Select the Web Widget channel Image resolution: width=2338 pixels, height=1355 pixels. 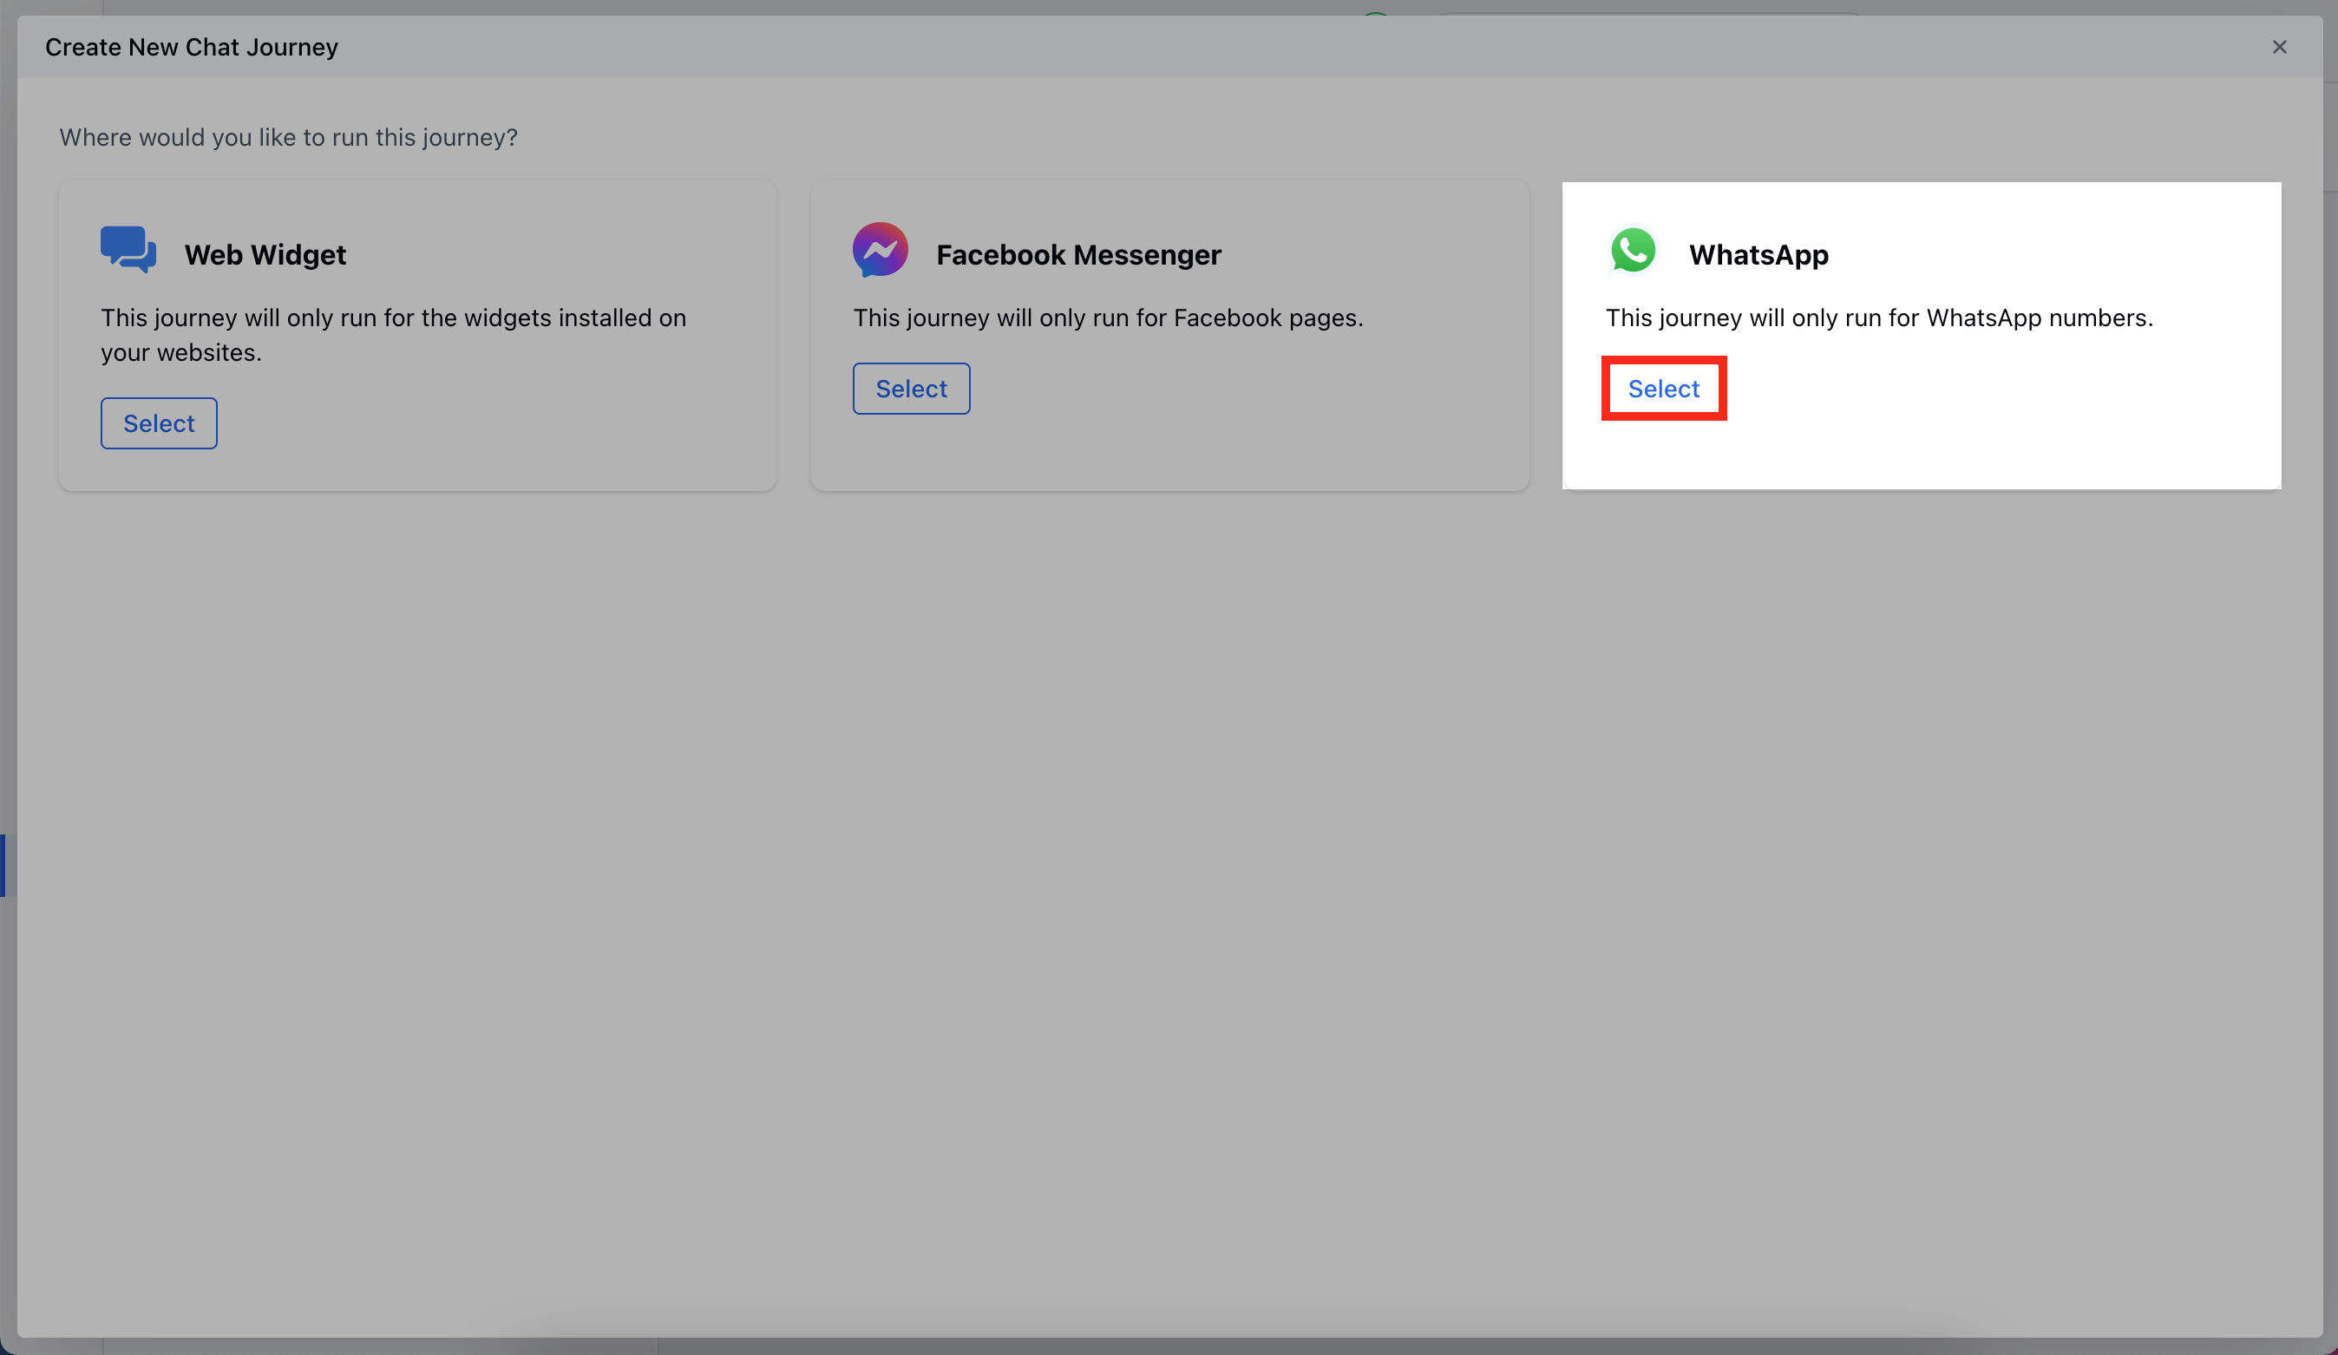tap(159, 423)
